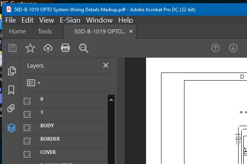Open Bookmarks panel icon
Screen dimensions: 247x164
[11, 90]
